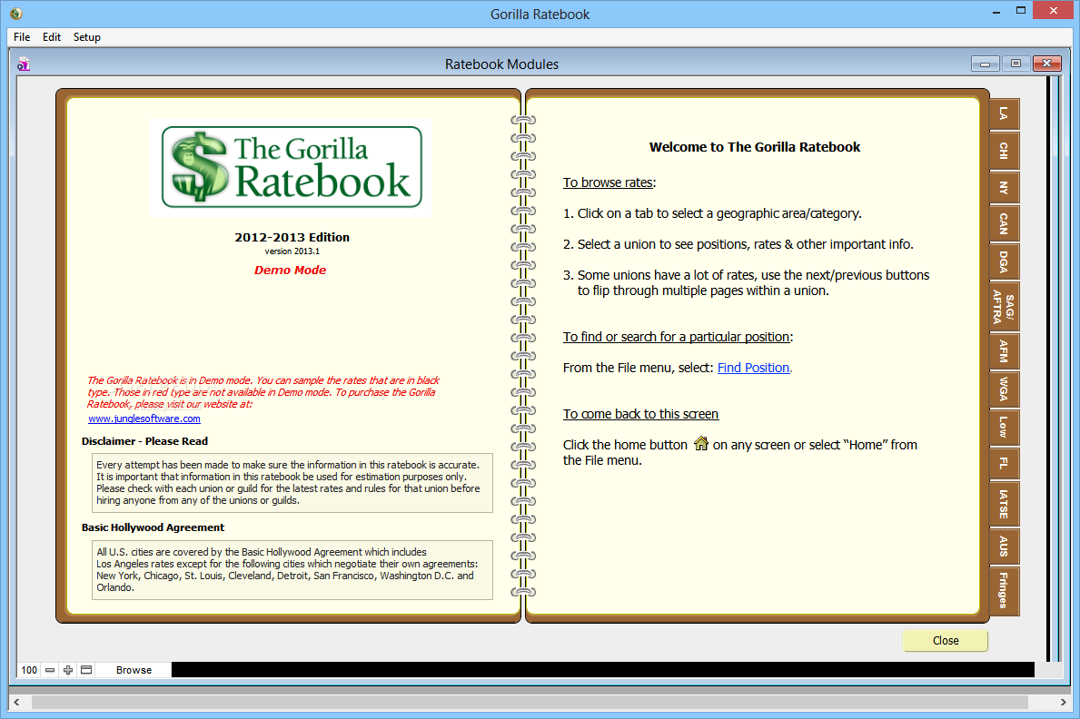
Task: Click the horizontal scrollbar track
Action: pyautogui.click(x=530, y=703)
